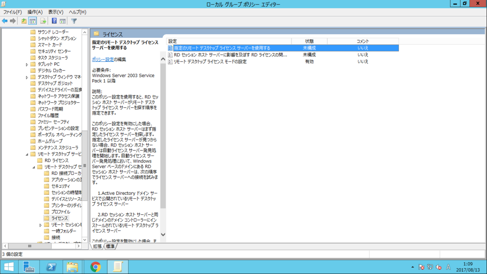Open the ファイル(F) menu

[12, 12]
